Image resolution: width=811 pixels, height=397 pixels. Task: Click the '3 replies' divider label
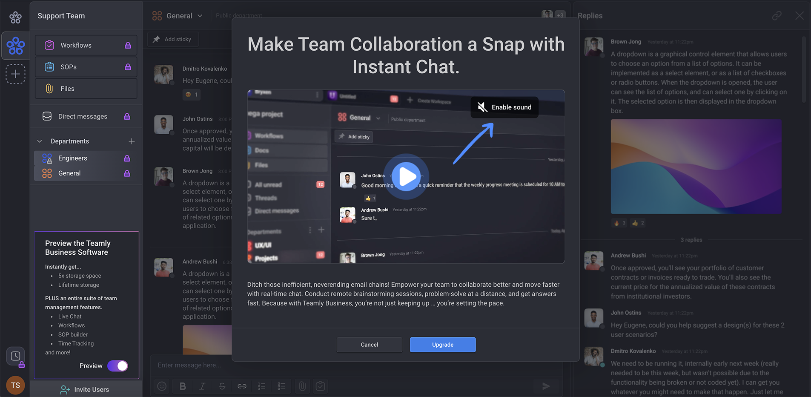(x=691, y=240)
